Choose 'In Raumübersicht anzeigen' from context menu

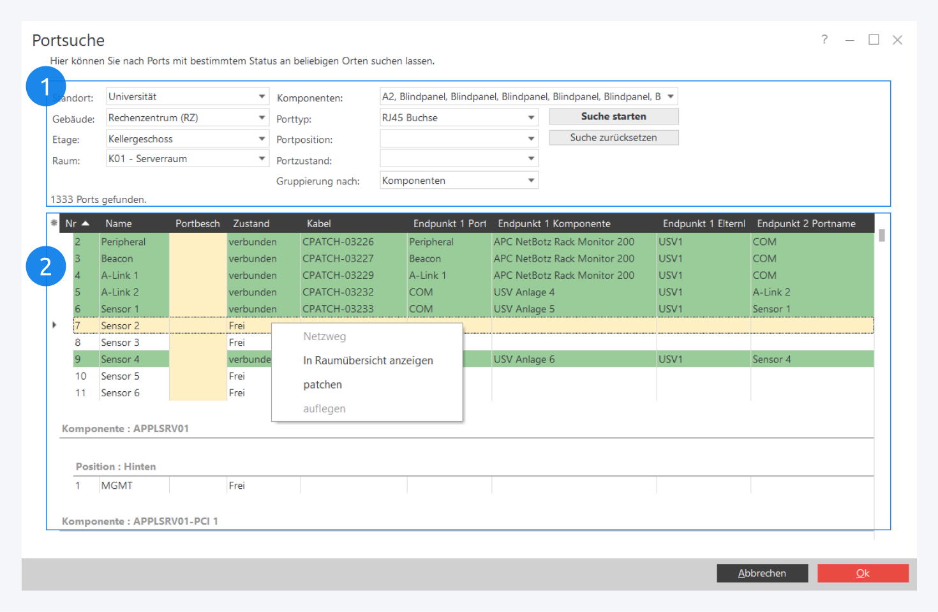pyautogui.click(x=368, y=361)
